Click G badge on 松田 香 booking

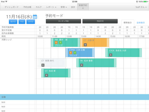pyautogui.click(x=46, y=75)
